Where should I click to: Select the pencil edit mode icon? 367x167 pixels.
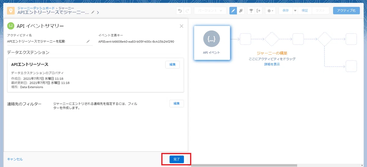pos(233,11)
